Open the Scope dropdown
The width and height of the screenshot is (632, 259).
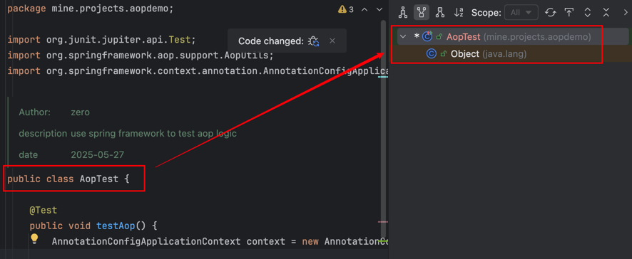(x=521, y=13)
